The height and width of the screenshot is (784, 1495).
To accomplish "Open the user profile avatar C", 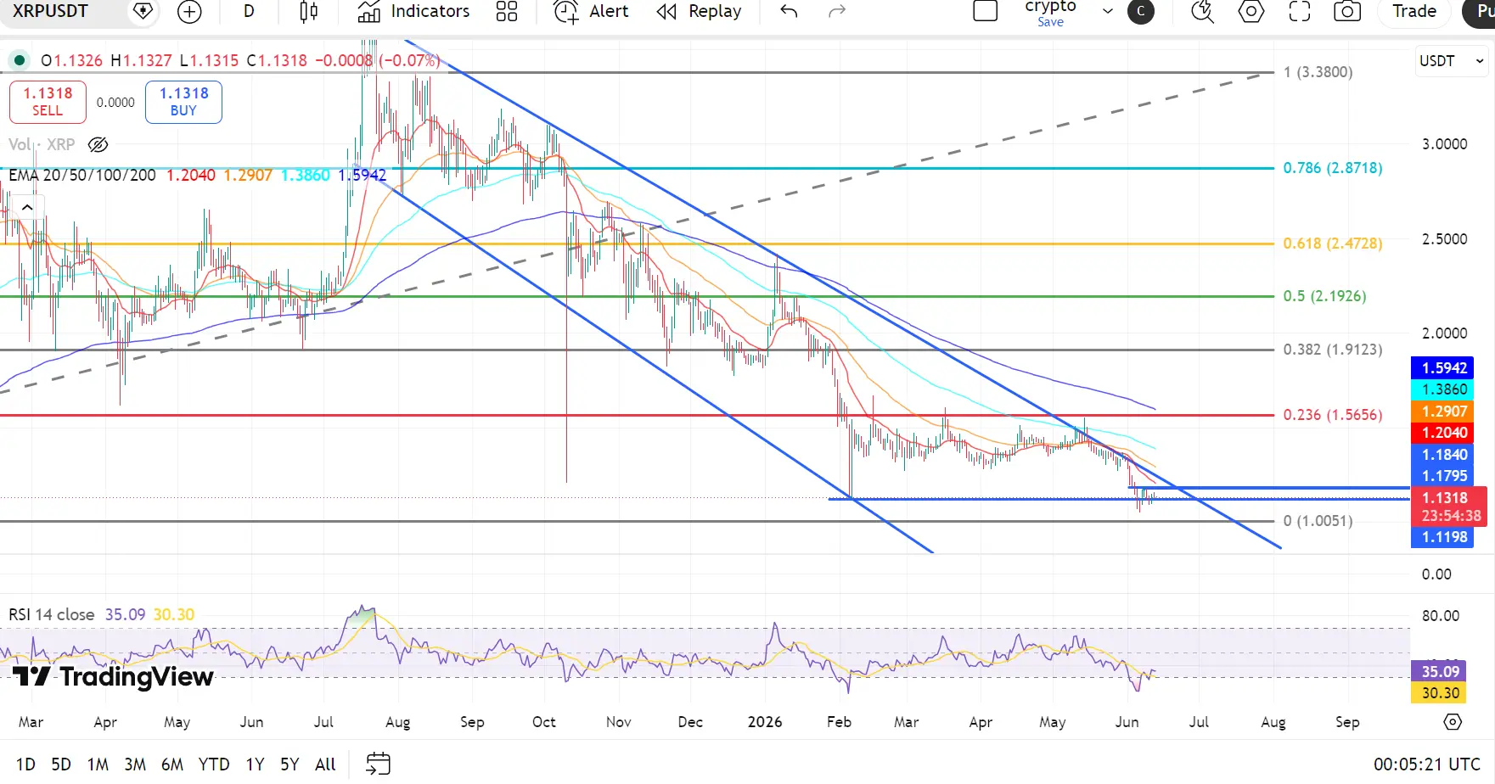I will coord(1140,11).
